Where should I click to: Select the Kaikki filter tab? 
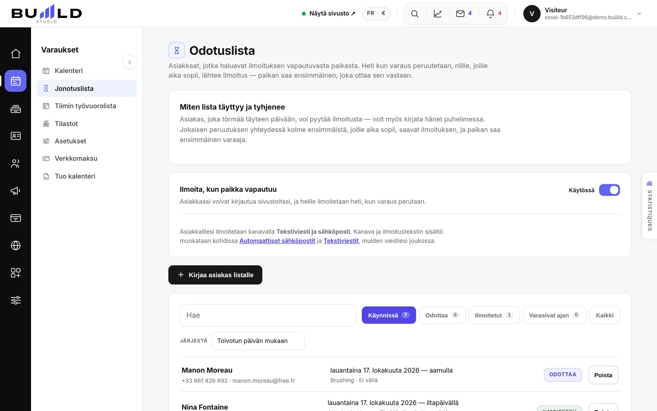click(605, 315)
